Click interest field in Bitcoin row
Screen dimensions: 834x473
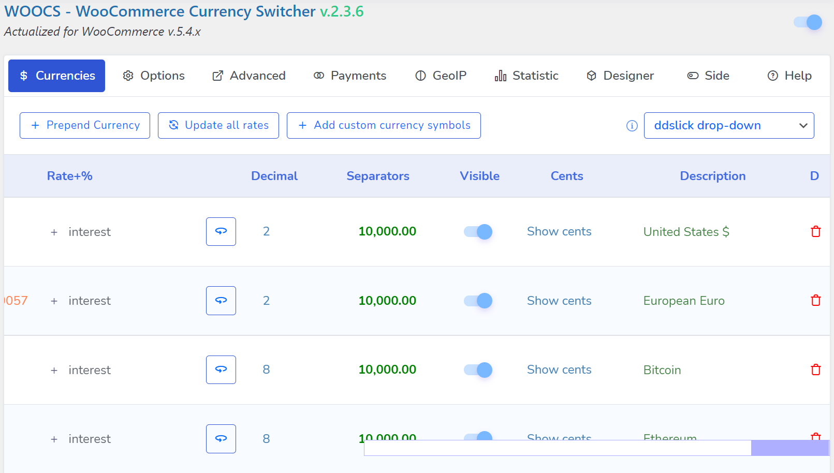coord(90,370)
